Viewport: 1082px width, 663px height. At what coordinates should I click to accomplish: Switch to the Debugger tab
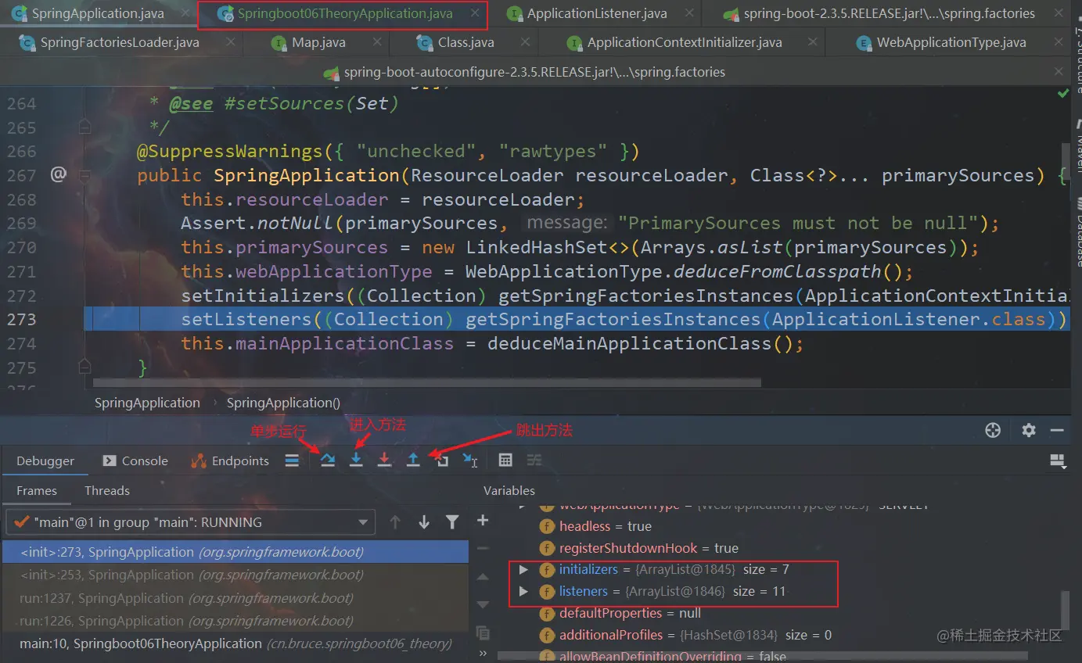click(x=45, y=461)
